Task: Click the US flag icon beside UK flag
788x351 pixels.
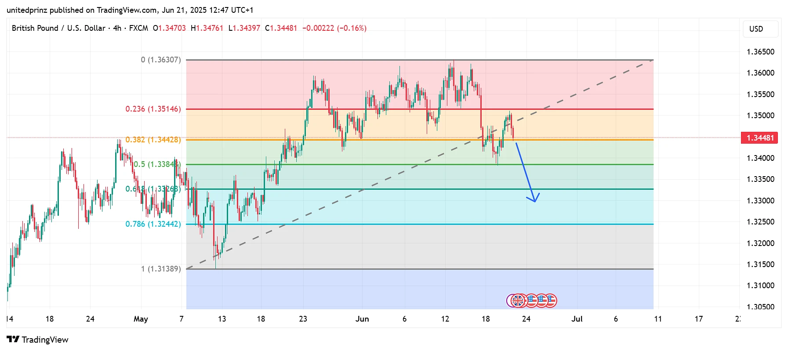Action: pyautogui.click(x=531, y=300)
